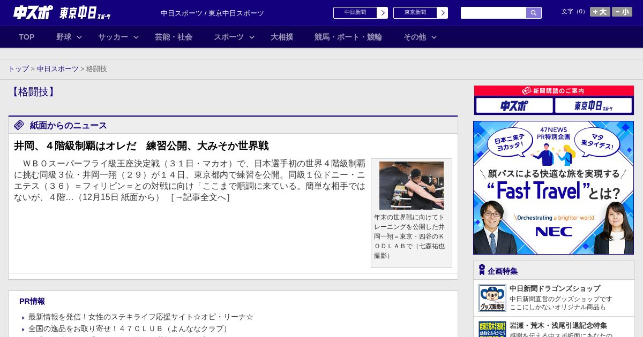Increase text size with ＋大 button
This screenshot has height=337, width=643.
pos(600,12)
